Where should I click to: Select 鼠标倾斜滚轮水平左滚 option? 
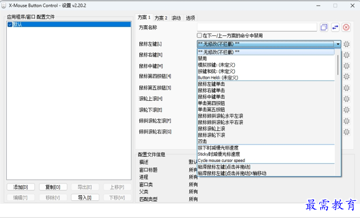coord(266,116)
